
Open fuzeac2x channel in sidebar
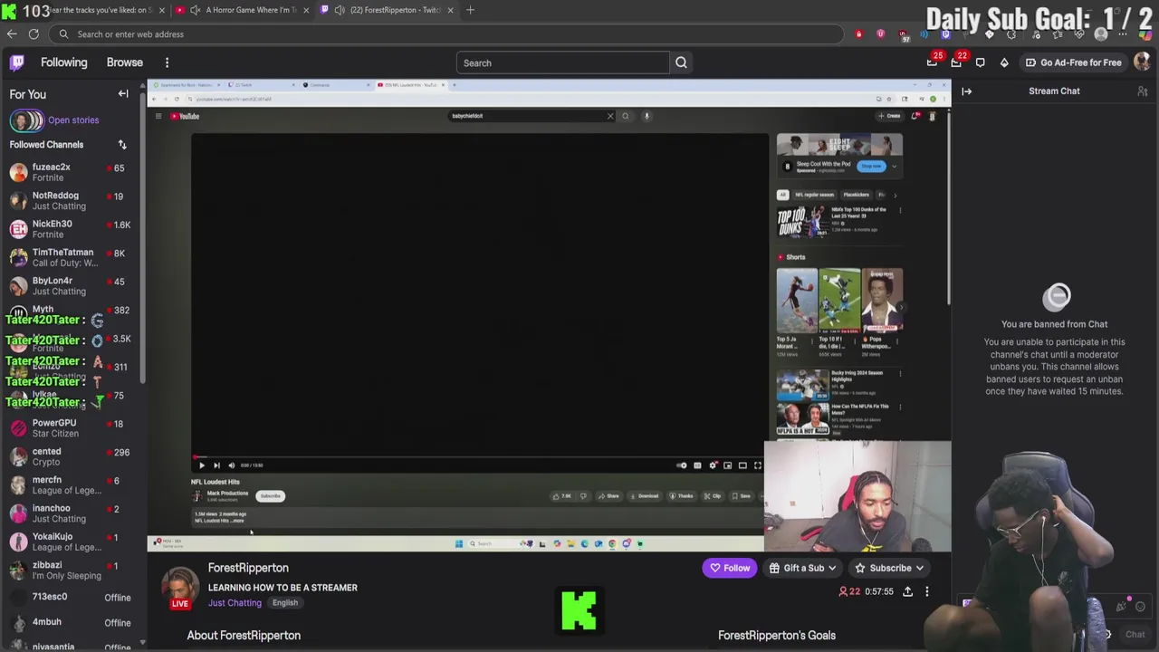[x=72, y=172]
